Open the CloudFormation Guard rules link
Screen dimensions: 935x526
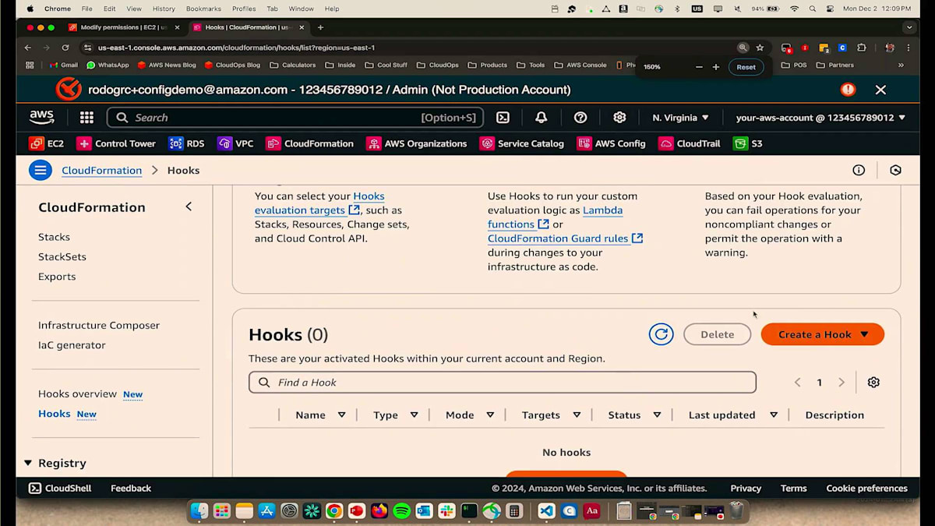565,238
